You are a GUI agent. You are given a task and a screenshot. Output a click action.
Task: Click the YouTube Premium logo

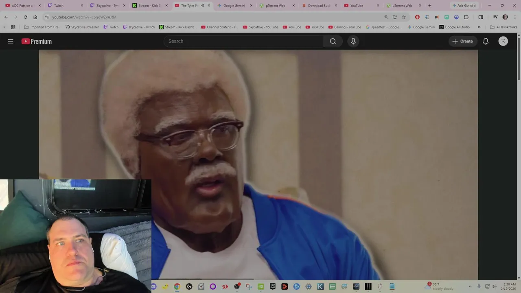pyautogui.click(x=37, y=41)
